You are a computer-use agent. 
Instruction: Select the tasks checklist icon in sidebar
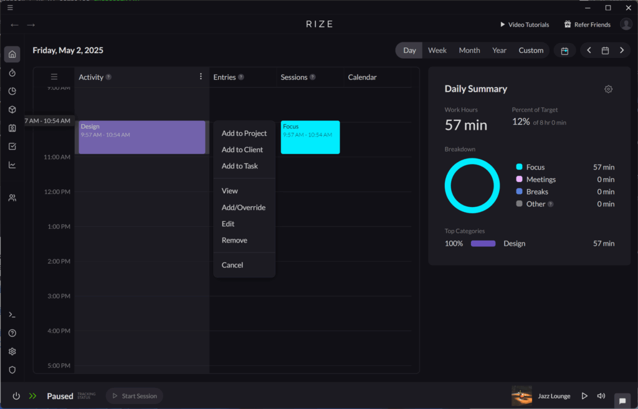(12, 145)
